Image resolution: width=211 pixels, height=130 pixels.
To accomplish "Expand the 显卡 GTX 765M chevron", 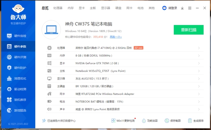I will pos(199,63).
